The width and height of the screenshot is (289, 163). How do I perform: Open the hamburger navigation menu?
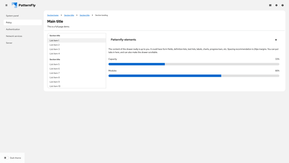pyautogui.click(x=6, y=5)
